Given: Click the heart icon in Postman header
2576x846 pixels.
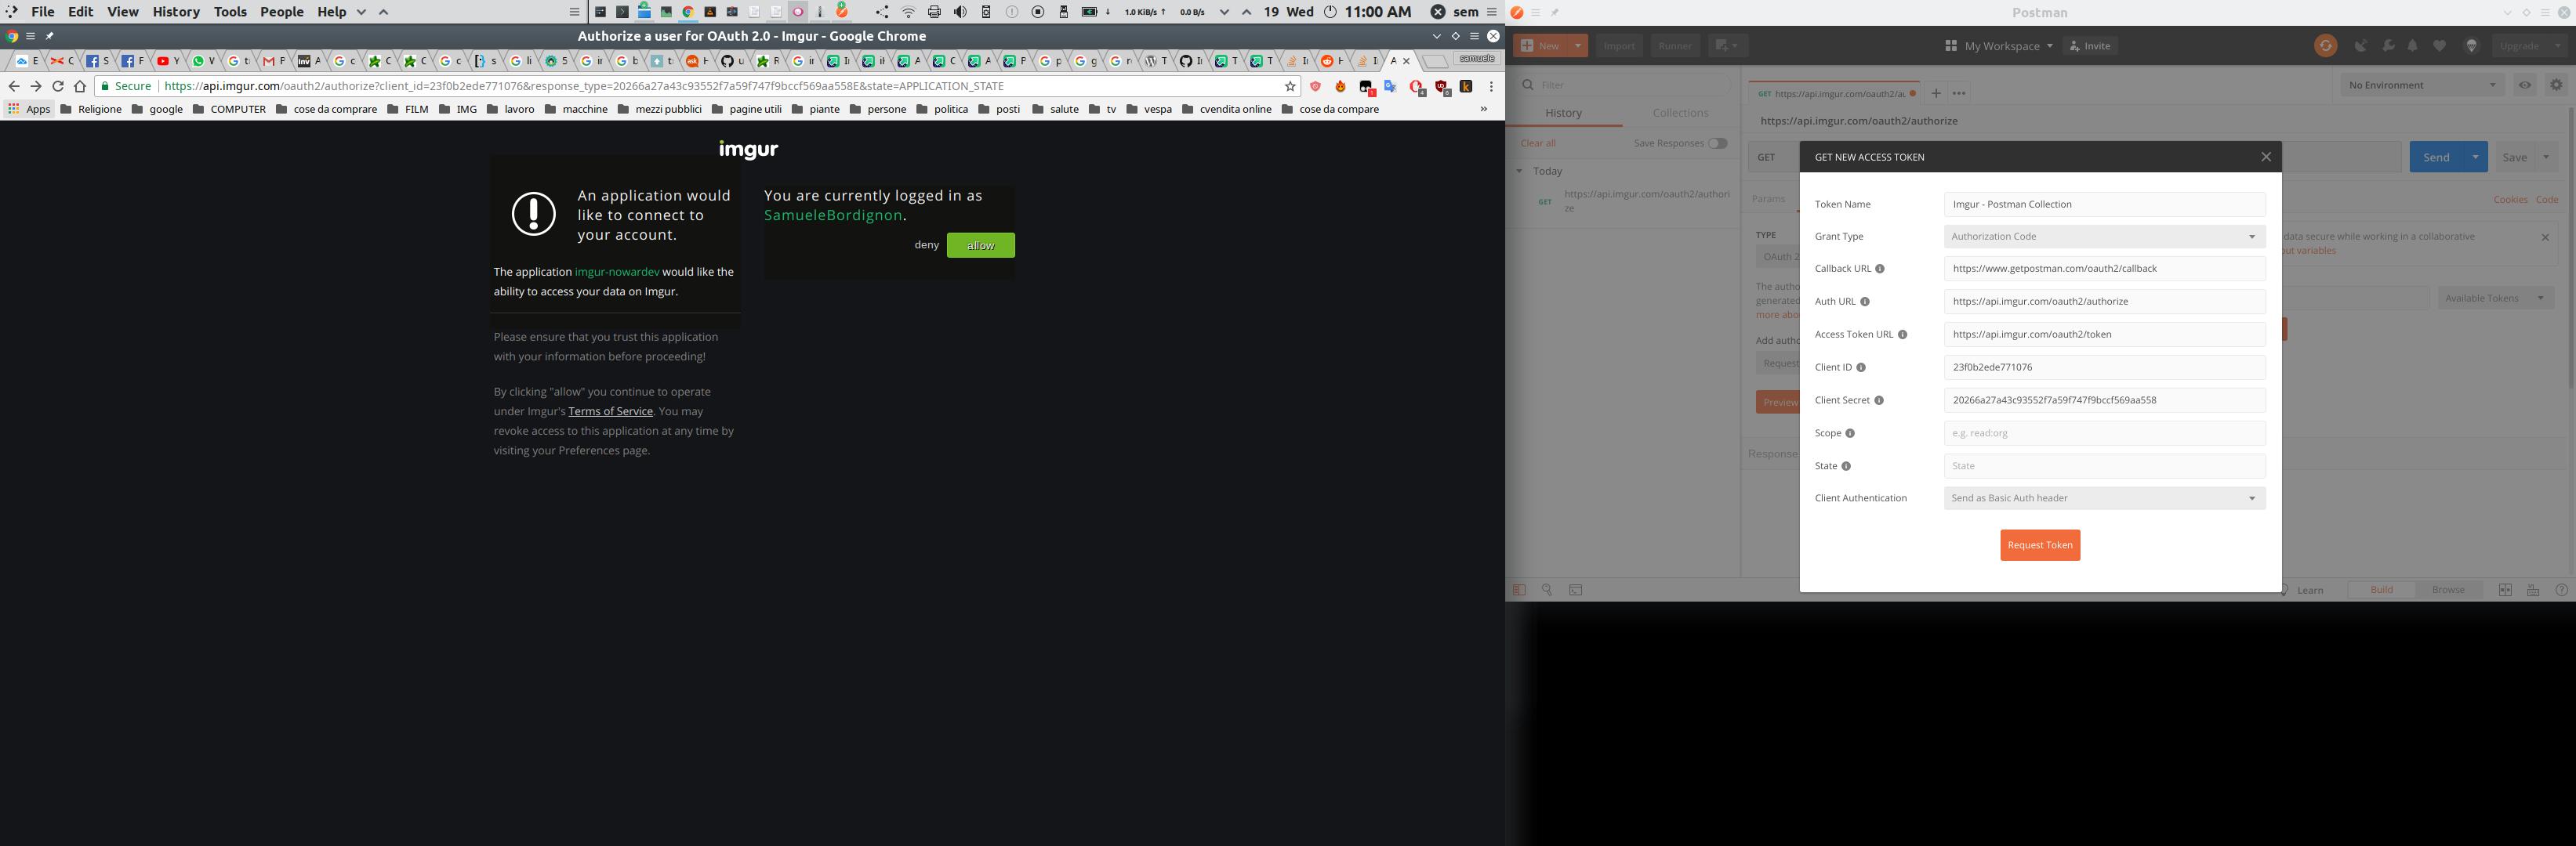Looking at the screenshot, I should coord(2440,46).
